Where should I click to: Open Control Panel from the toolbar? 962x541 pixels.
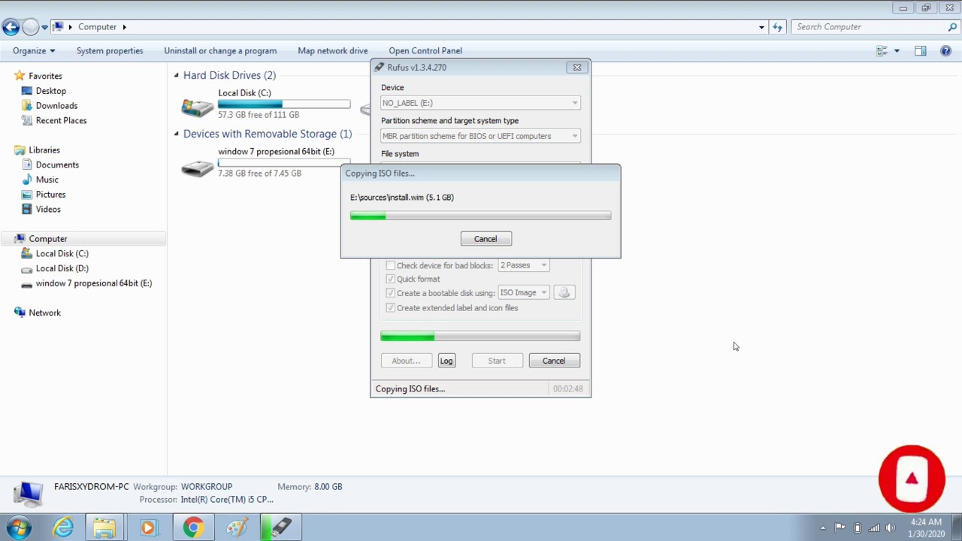coord(425,50)
